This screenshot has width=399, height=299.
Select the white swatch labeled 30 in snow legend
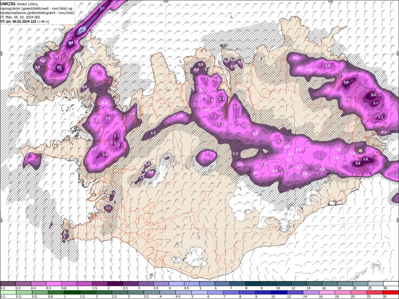coord(391,284)
